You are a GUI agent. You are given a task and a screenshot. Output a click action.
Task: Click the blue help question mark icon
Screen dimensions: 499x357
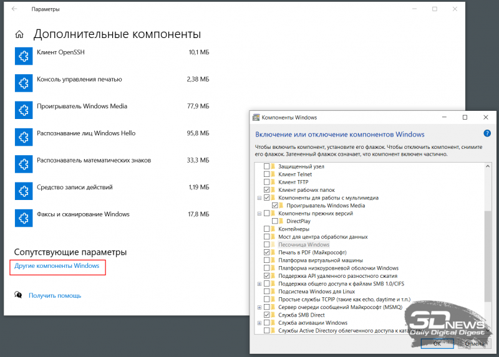487,133
